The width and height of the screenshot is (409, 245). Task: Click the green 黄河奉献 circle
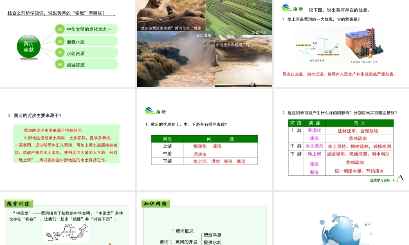click(x=29, y=46)
